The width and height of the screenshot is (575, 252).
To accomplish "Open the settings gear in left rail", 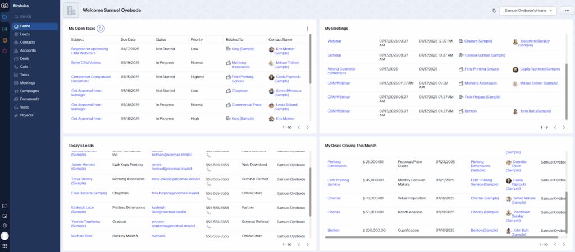I will click(4, 225).
